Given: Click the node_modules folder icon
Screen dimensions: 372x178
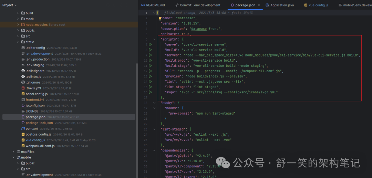Looking at the screenshot, I should point(23,25).
